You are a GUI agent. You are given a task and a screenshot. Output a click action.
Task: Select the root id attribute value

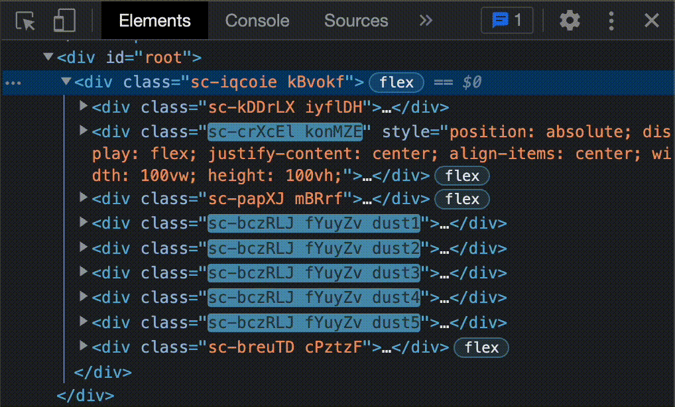(x=164, y=58)
